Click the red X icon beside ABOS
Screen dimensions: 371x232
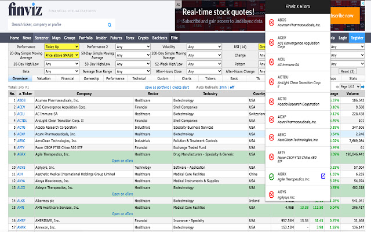click(271, 23)
